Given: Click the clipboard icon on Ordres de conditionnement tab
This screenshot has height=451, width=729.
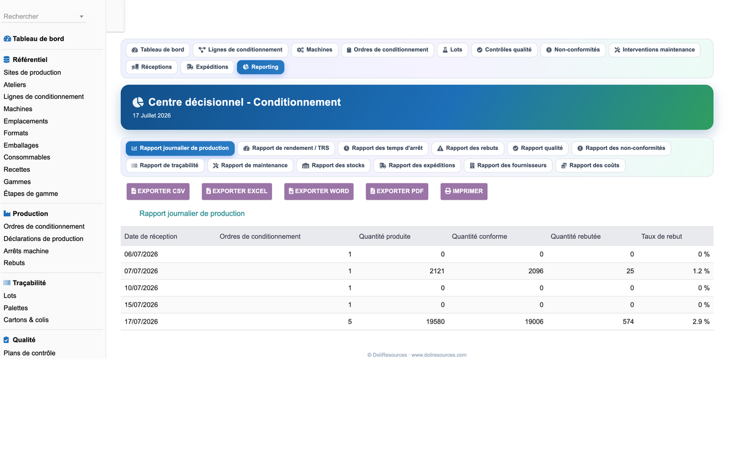Looking at the screenshot, I should tap(349, 50).
